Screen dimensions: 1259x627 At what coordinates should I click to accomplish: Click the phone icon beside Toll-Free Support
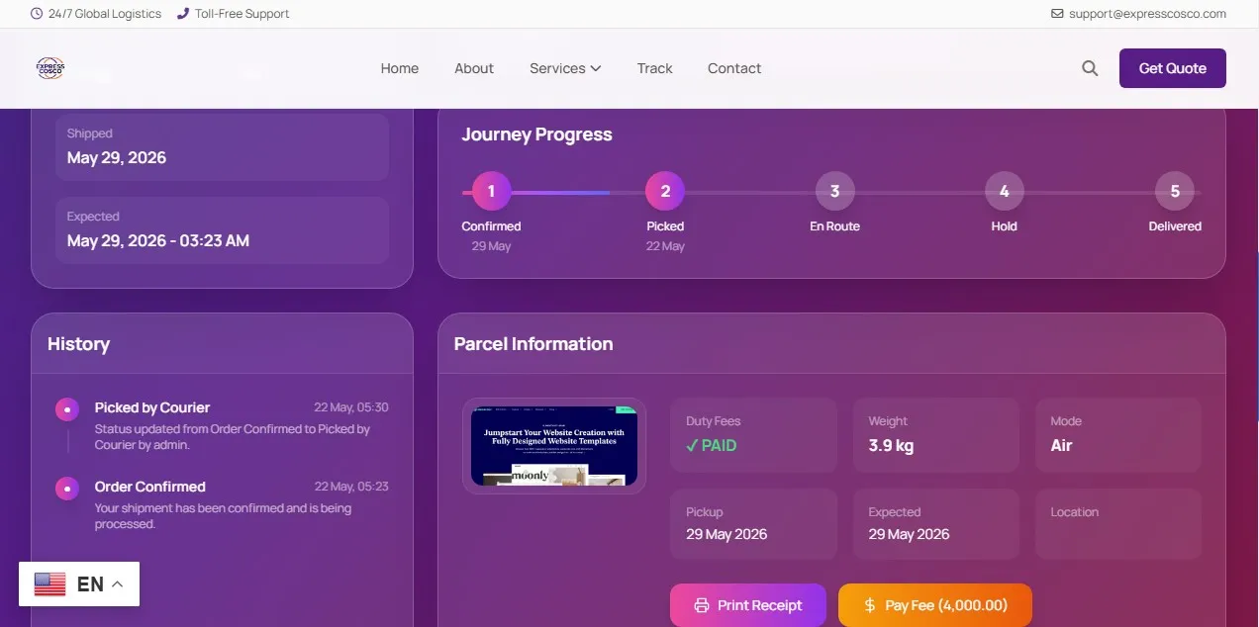[183, 14]
